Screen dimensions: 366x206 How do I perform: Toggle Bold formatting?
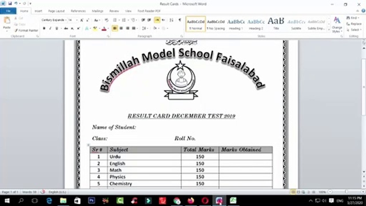coord(44,28)
